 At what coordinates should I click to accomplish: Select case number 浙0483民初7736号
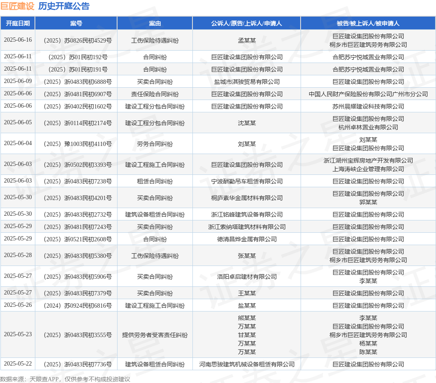pyautogui.click(x=78, y=364)
